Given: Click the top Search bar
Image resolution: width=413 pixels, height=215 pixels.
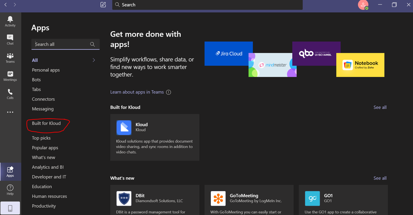Looking at the screenshot, I should pyautogui.click(x=207, y=5).
